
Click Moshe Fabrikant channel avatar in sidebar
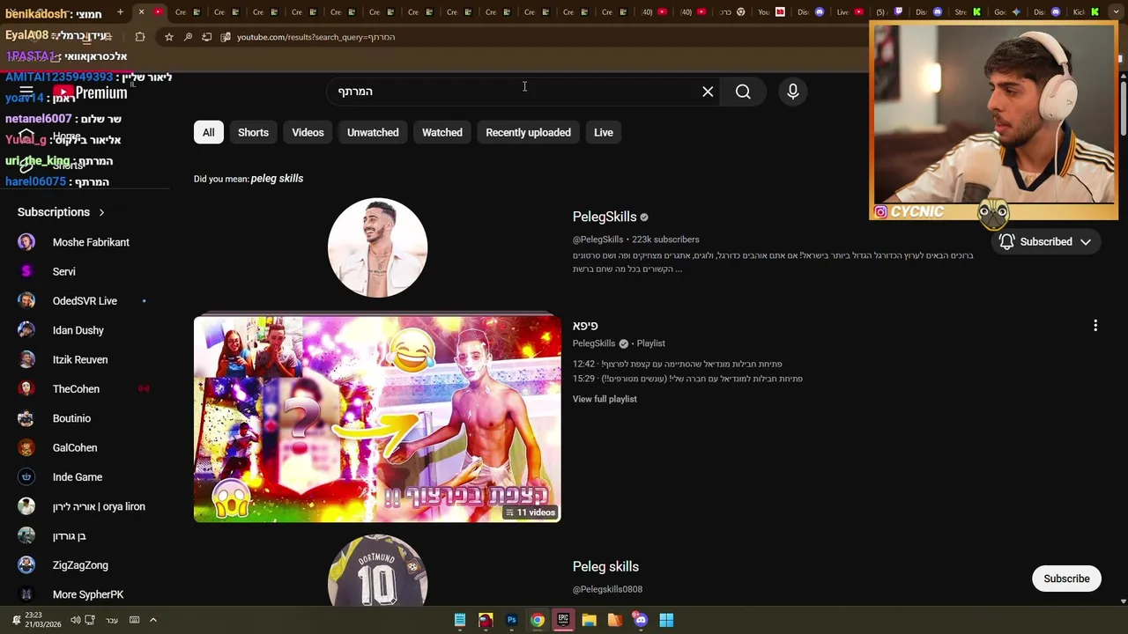pos(26,242)
